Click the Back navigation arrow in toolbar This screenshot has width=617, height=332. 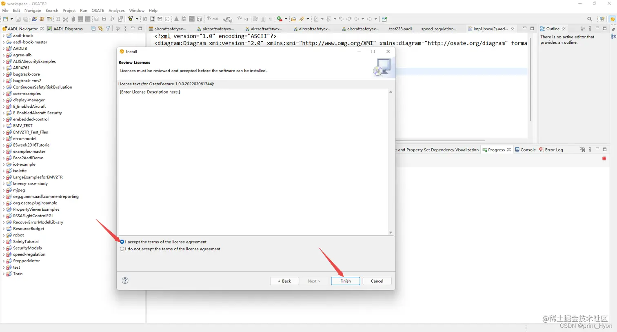(357, 19)
